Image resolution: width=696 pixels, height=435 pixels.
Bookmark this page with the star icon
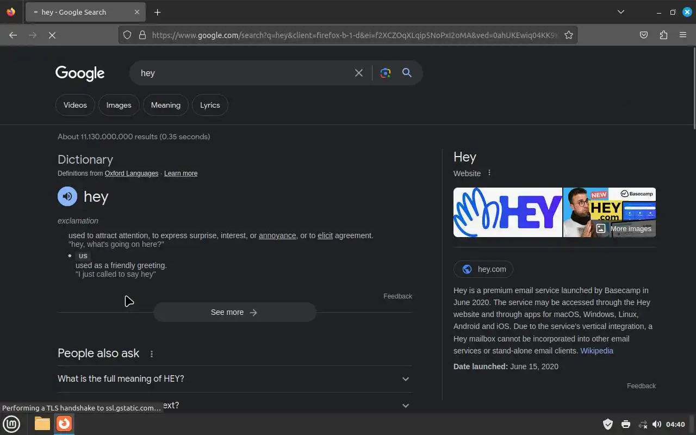pyautogui.click(x=569, y=35)
